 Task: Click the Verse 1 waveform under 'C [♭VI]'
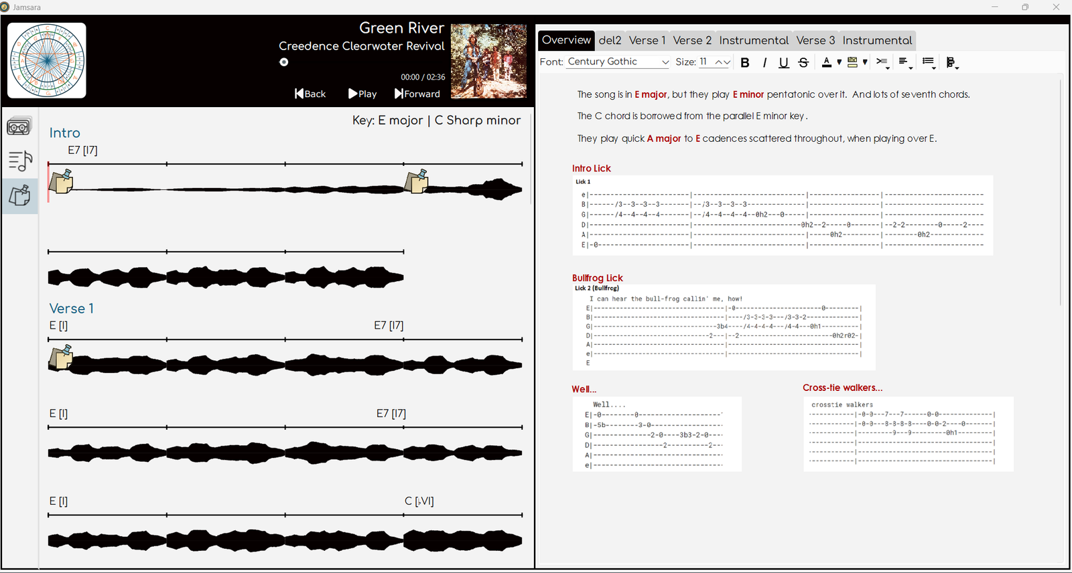463,540
